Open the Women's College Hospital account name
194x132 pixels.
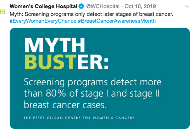click(43, 6)
